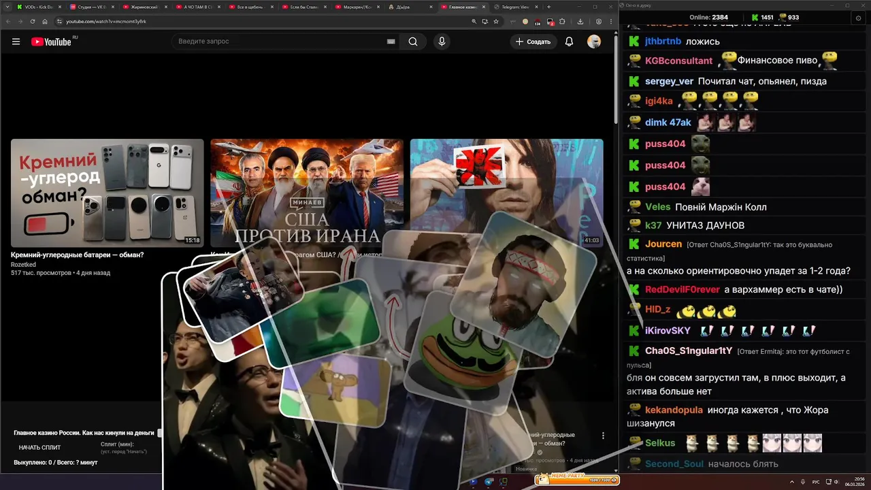Open a new browser tab
This screenshot has height=490, width=871.
[x=549, y=7]
